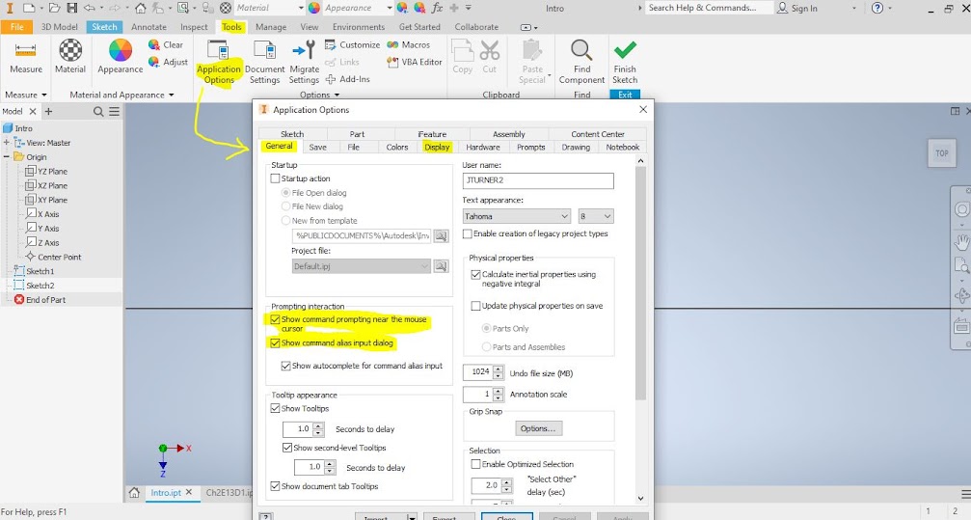Switch to the Hardware tab
This screenshot has width=971, height=520.
[x=483, y=147]
